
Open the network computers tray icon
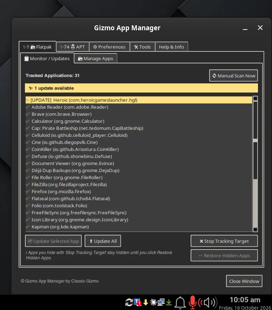pos(161,302)
